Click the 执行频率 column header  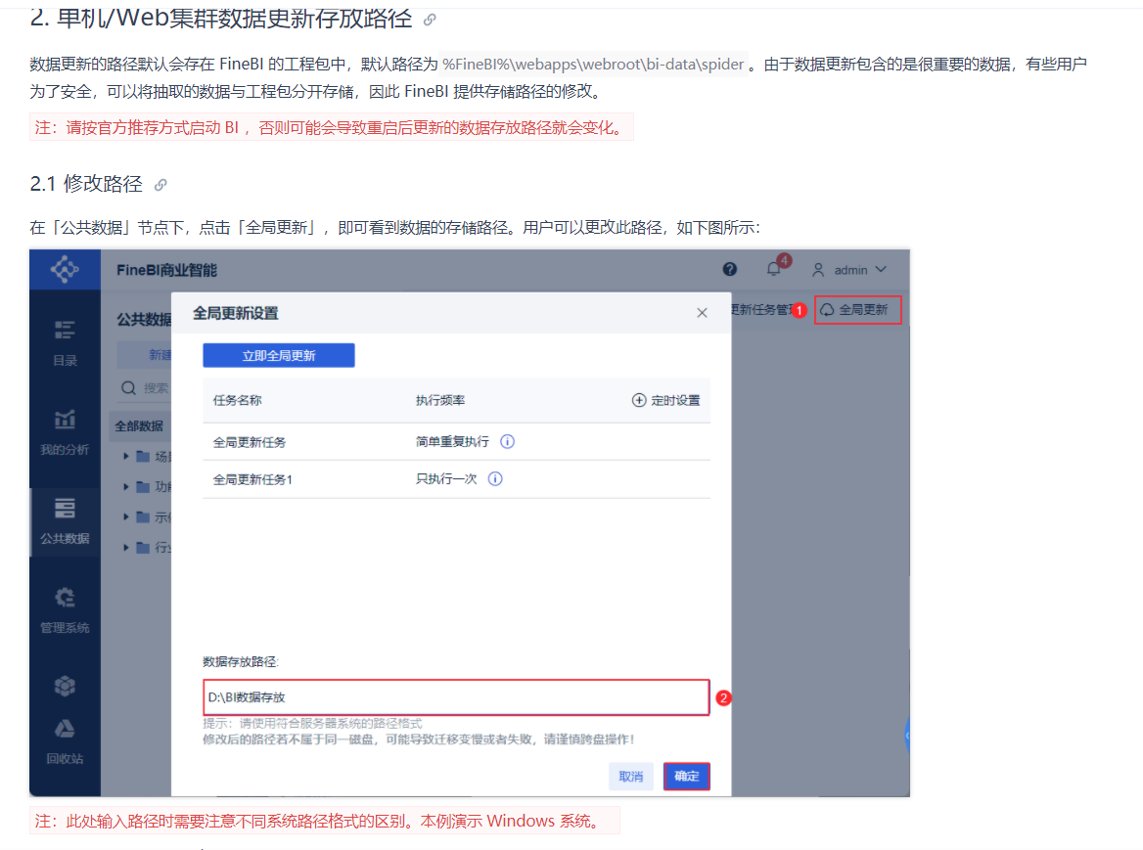click(x=440, y=401)
